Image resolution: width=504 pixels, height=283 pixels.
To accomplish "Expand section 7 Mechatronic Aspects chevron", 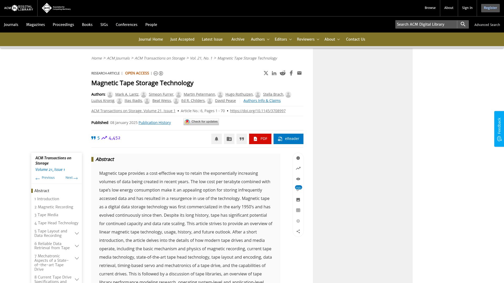I will coord(77,258).
